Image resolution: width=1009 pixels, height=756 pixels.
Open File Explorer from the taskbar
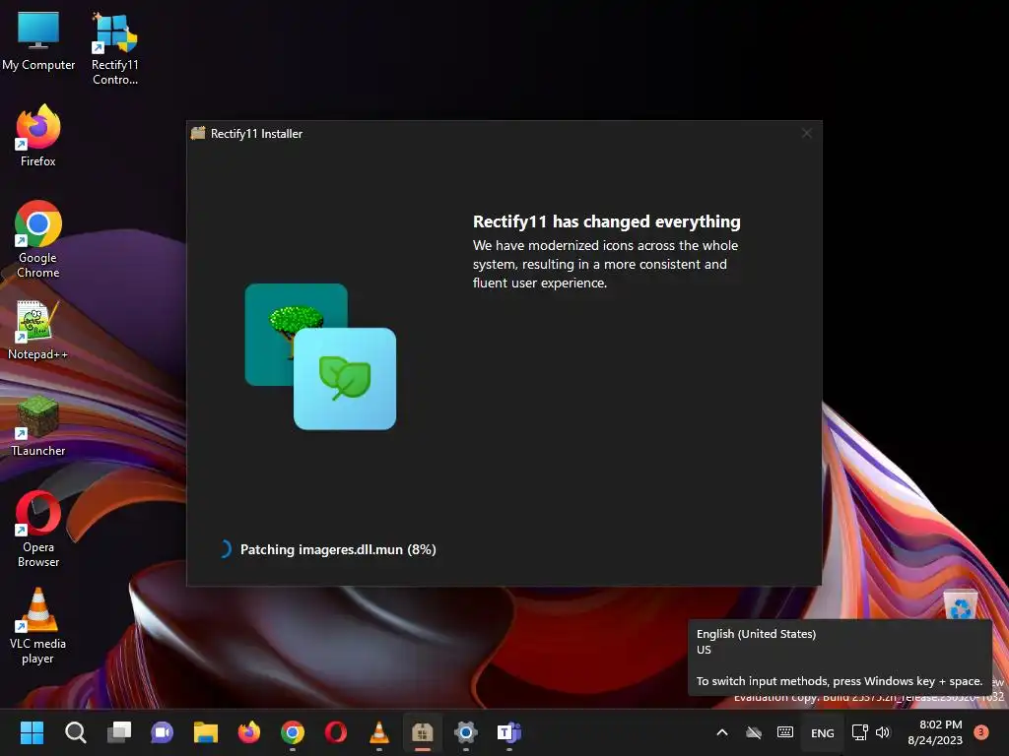(x=206, y=732)
